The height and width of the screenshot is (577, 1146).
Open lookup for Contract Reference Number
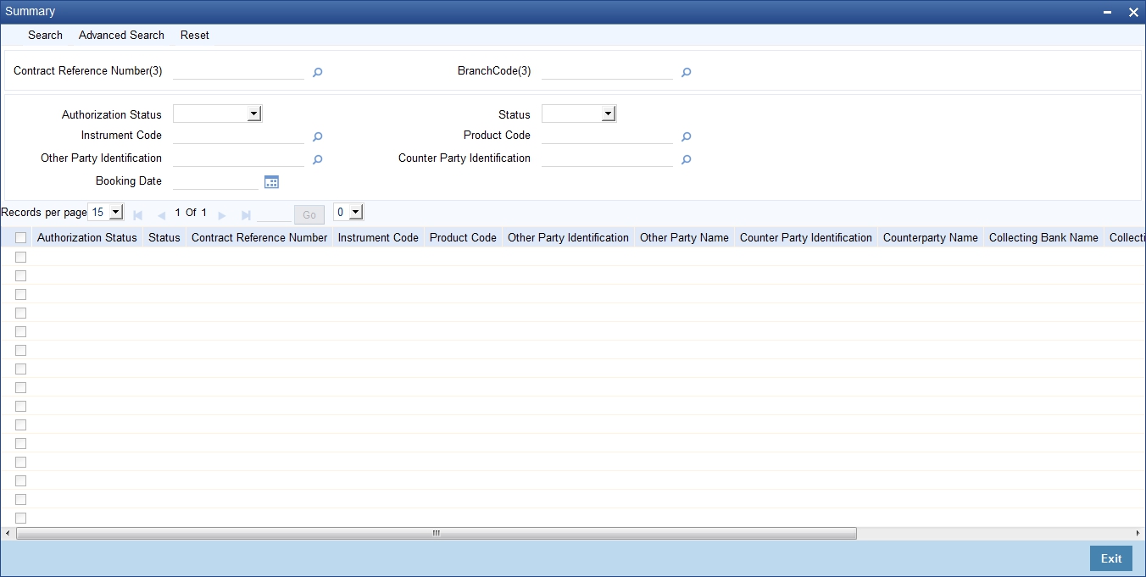coord(318,73)
